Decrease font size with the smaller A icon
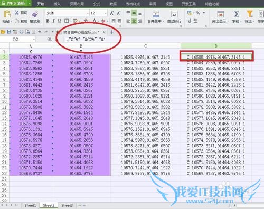The height and width of the screenshot is (209, 264). coord(119,13)
